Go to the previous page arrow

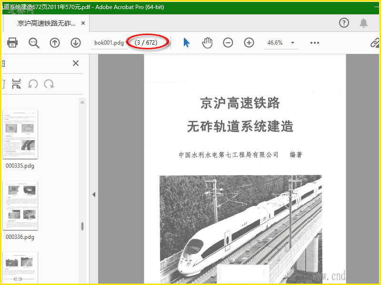[x=55, y=43]
